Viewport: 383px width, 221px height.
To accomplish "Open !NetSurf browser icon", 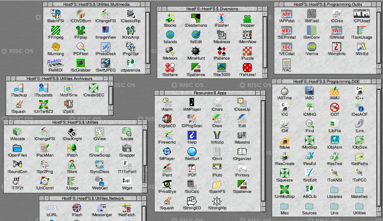I will tap(192, 152).
